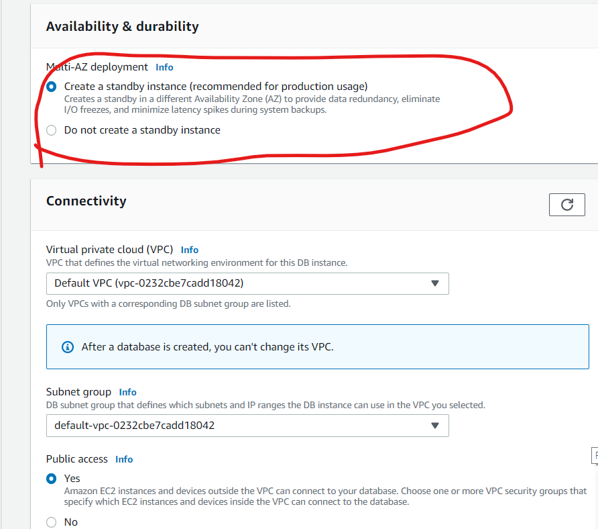Viewport: 598px width, 529px height.
Task: Click the 'Public access' field label
Action: point(76,459)
